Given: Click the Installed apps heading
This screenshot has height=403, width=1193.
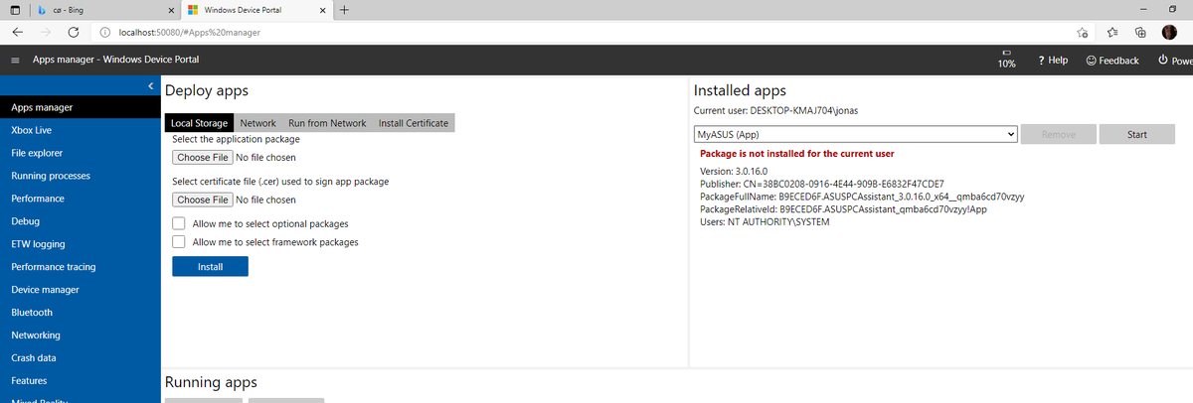Looking at the screenshot, I should (x=740, y=90).
